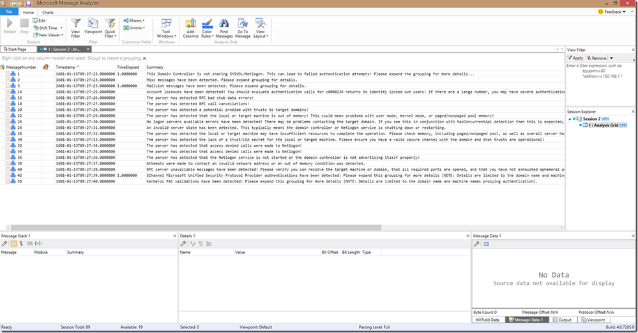Click the link icon in Message Data toolbar
638x333 pixels.
pos(476,244)
